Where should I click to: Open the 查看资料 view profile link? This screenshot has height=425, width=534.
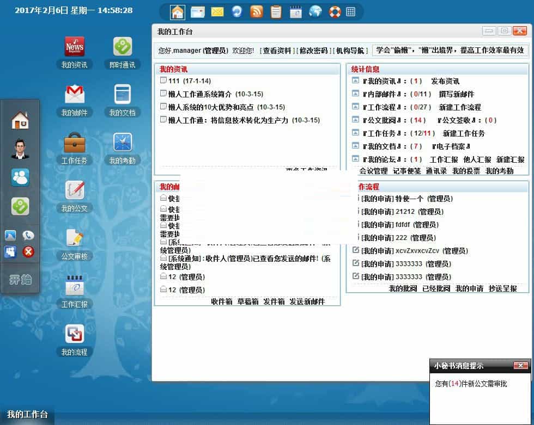pyautogui.click(x=277, y=51)
